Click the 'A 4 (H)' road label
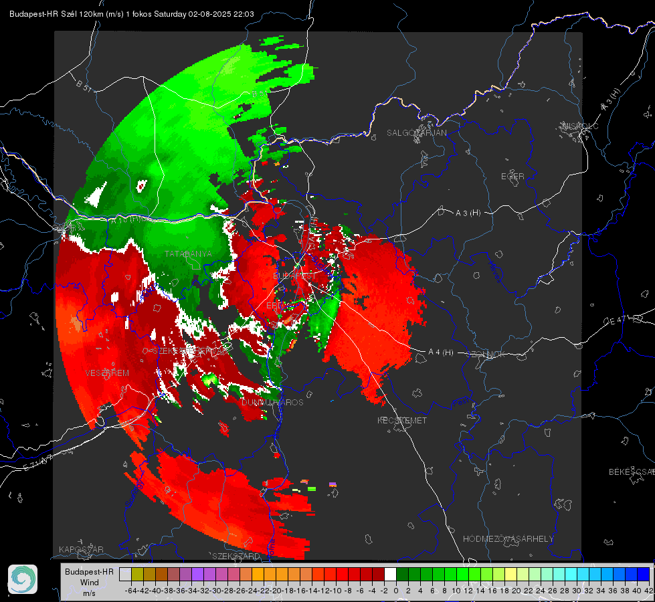Screen dimensions: 655x602 click(x=441, y=353)
